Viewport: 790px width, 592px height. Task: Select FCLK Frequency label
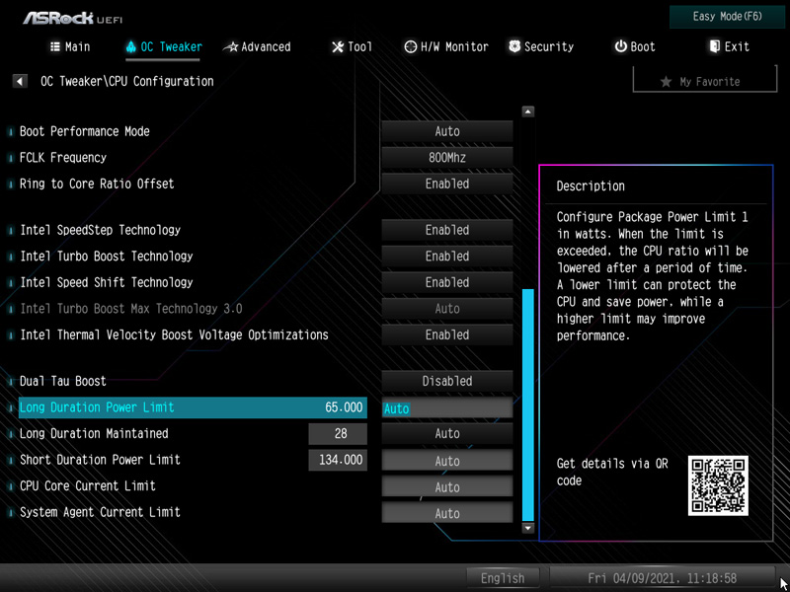click(63, 158)
